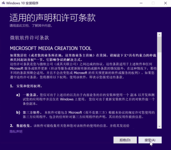Click the scrollbar up arrow in license text
This screenshot has width=171, height=150.
(159, 35)
